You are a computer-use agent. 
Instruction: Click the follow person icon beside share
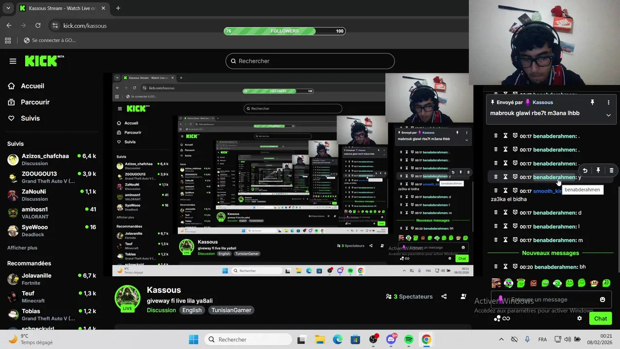point(464,296)
